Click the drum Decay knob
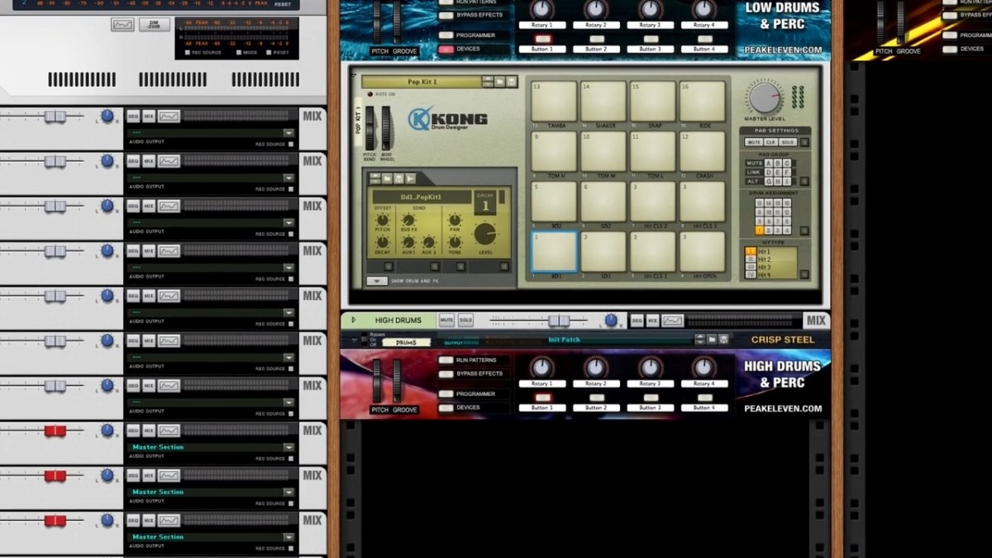 (x=382, y=242)
